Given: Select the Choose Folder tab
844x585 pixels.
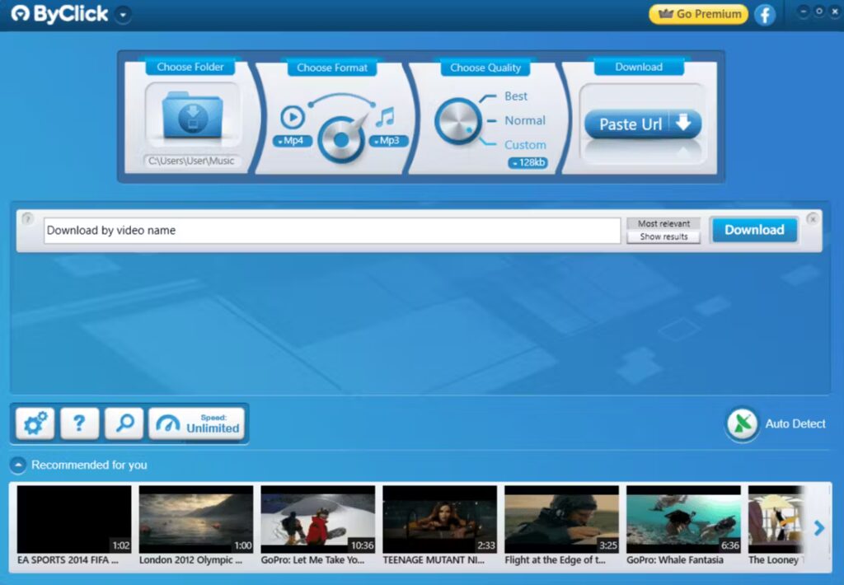Looking at the screenshot, I should click(x=190, y=67).
